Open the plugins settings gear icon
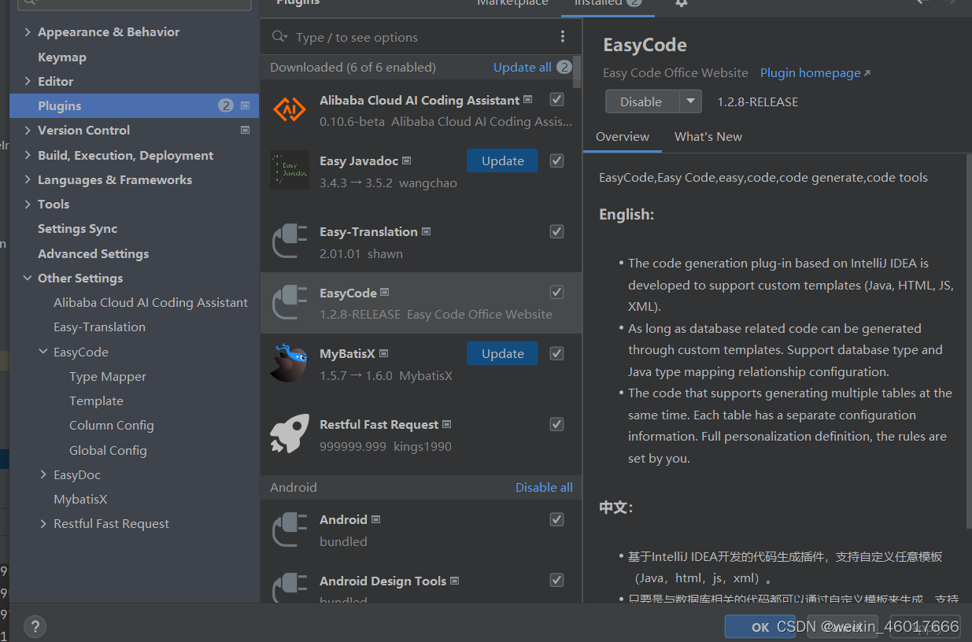 click(681, 5)
